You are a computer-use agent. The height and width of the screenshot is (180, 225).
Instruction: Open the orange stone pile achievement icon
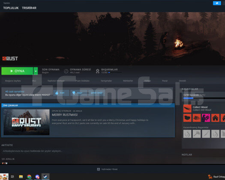click(x=187, y=118)
